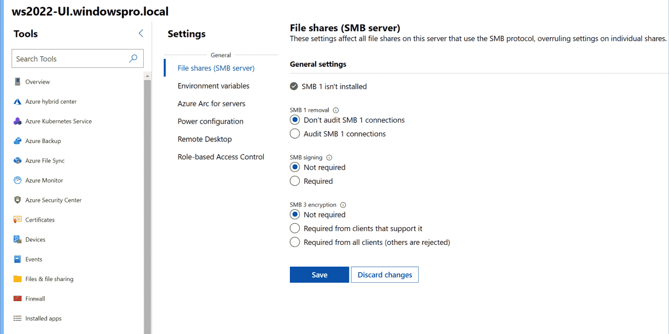Select the Azure File Sync icon
This screenshot has width=669, height=334.
pyautogui.click(x=17, y=161)
